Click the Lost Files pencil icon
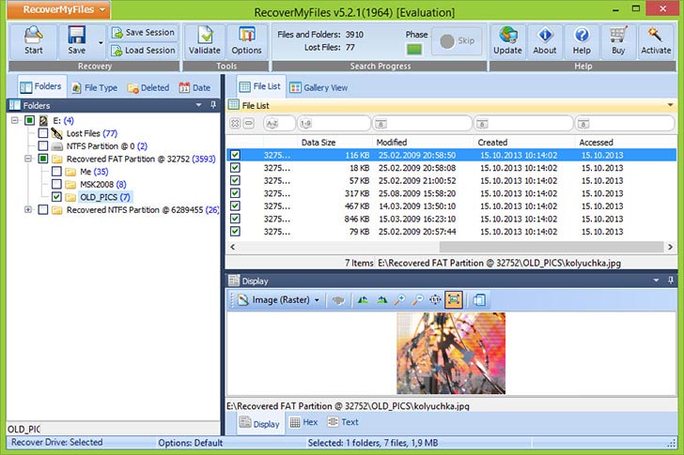This screenshot has height=455, width=684. pos(56,133)
